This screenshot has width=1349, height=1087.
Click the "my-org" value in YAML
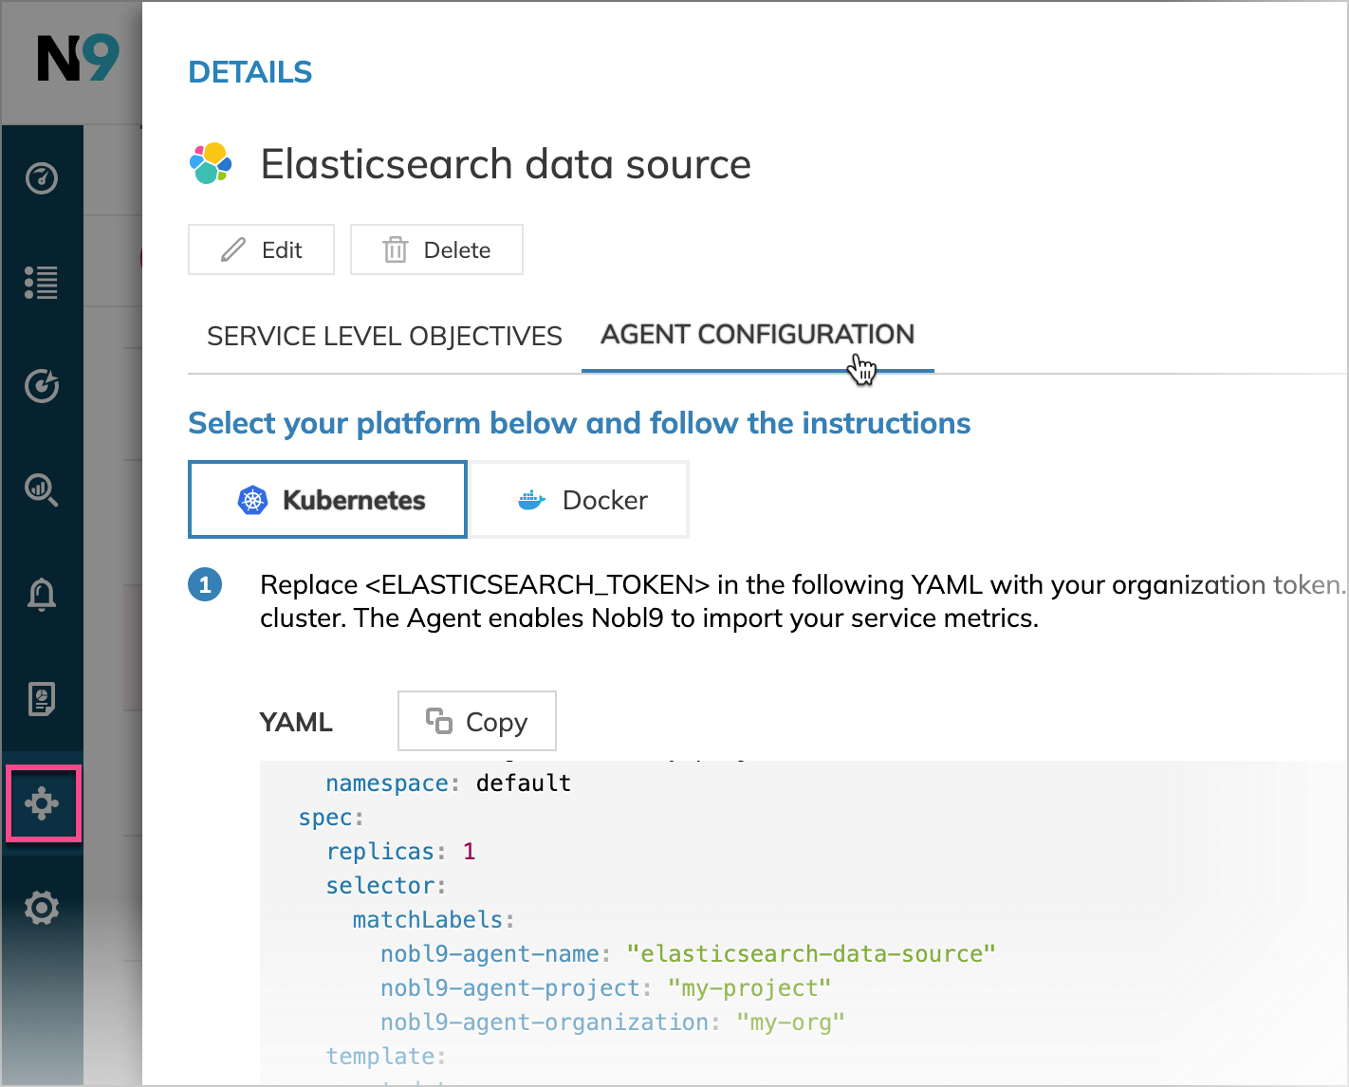(x=790, y=1023)
